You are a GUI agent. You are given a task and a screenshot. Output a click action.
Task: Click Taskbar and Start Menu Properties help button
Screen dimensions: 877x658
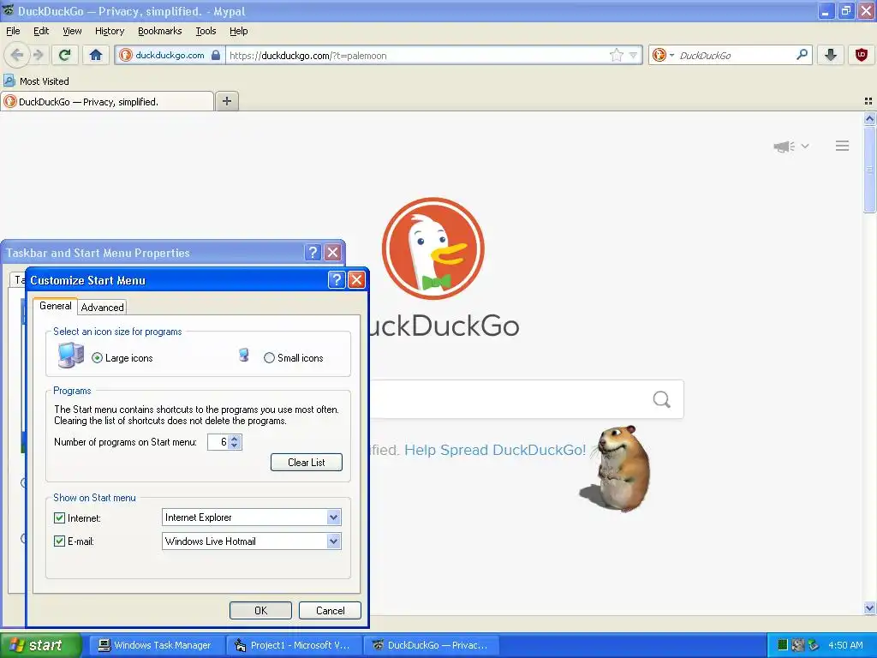313,253
